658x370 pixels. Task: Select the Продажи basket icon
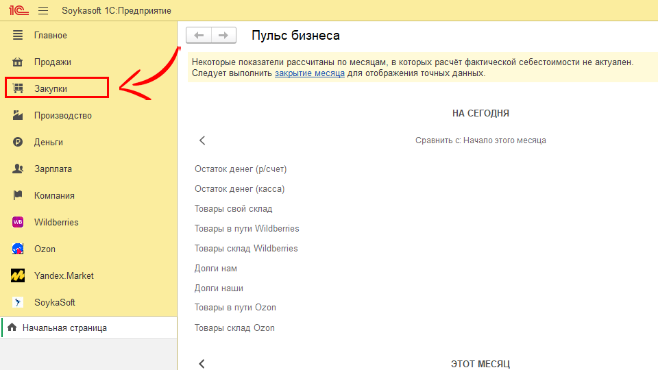(19, 62)
